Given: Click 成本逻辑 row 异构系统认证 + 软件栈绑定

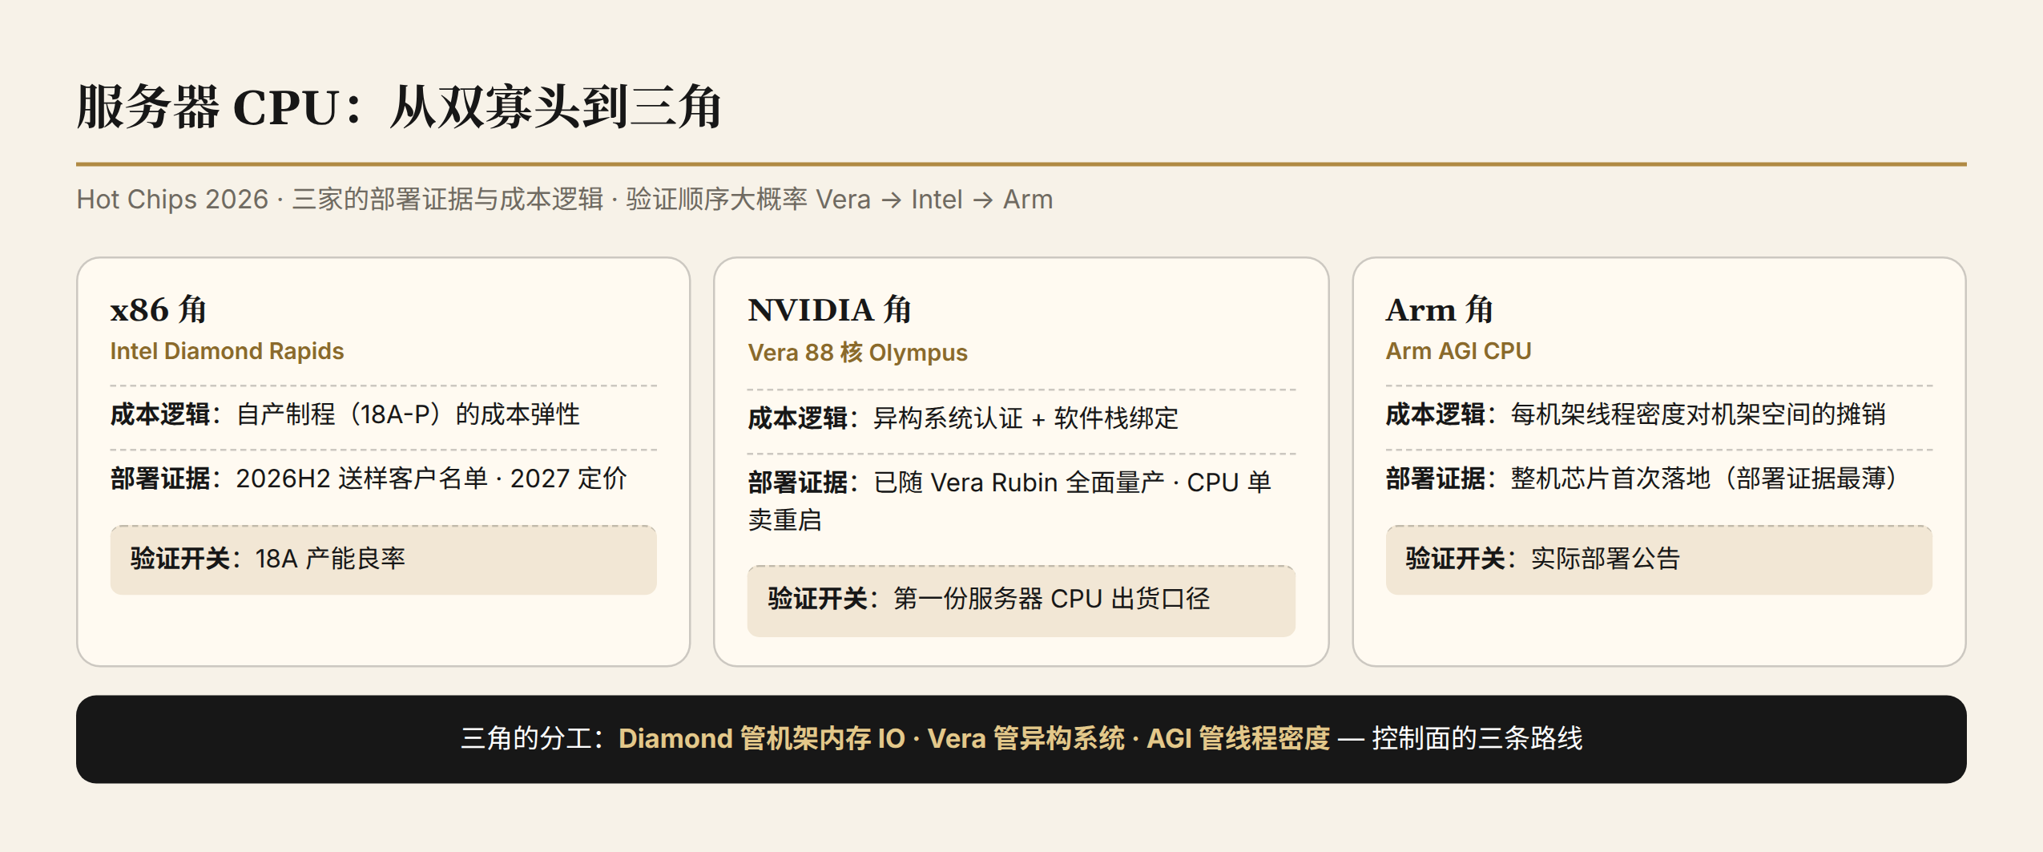Looking at the screenshot, I should tap(1021, 418).
